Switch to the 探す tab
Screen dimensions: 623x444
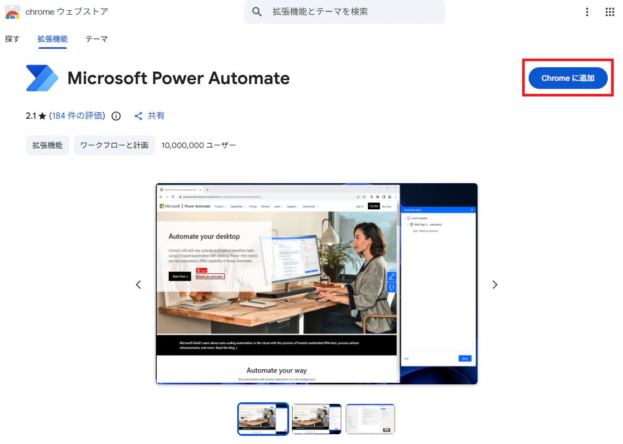(12, 39)
